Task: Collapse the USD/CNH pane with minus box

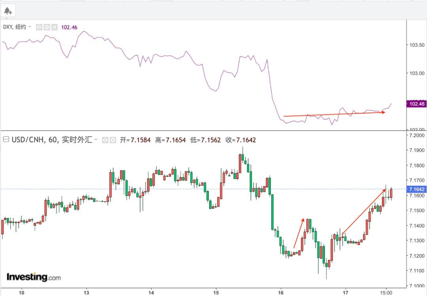Action: [6, 140]
